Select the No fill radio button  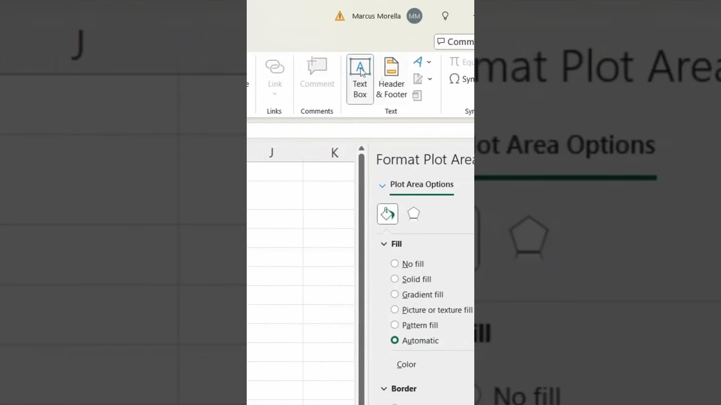[394, 263]
